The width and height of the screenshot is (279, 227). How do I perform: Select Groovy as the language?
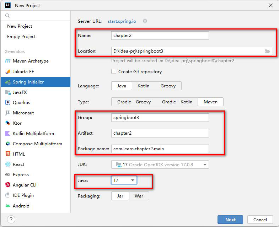pos(168,86)
